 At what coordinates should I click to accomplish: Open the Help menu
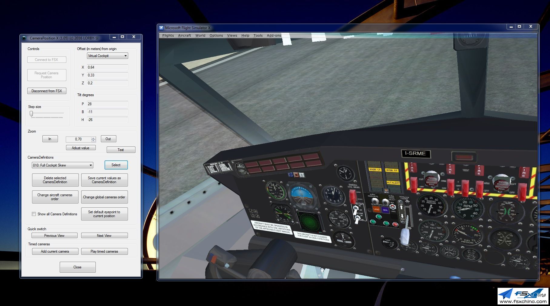click(245, 35)
